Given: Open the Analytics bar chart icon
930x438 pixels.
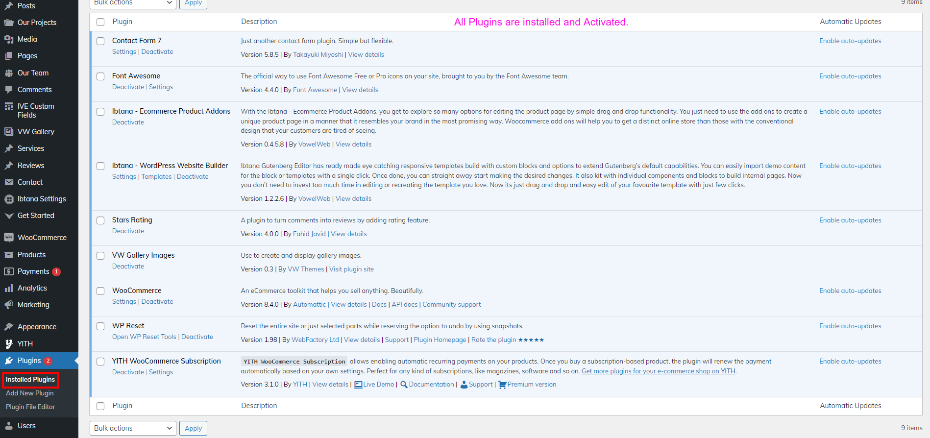Looking at the screenshot, I should pyautogui.click(x=9, y=288).
